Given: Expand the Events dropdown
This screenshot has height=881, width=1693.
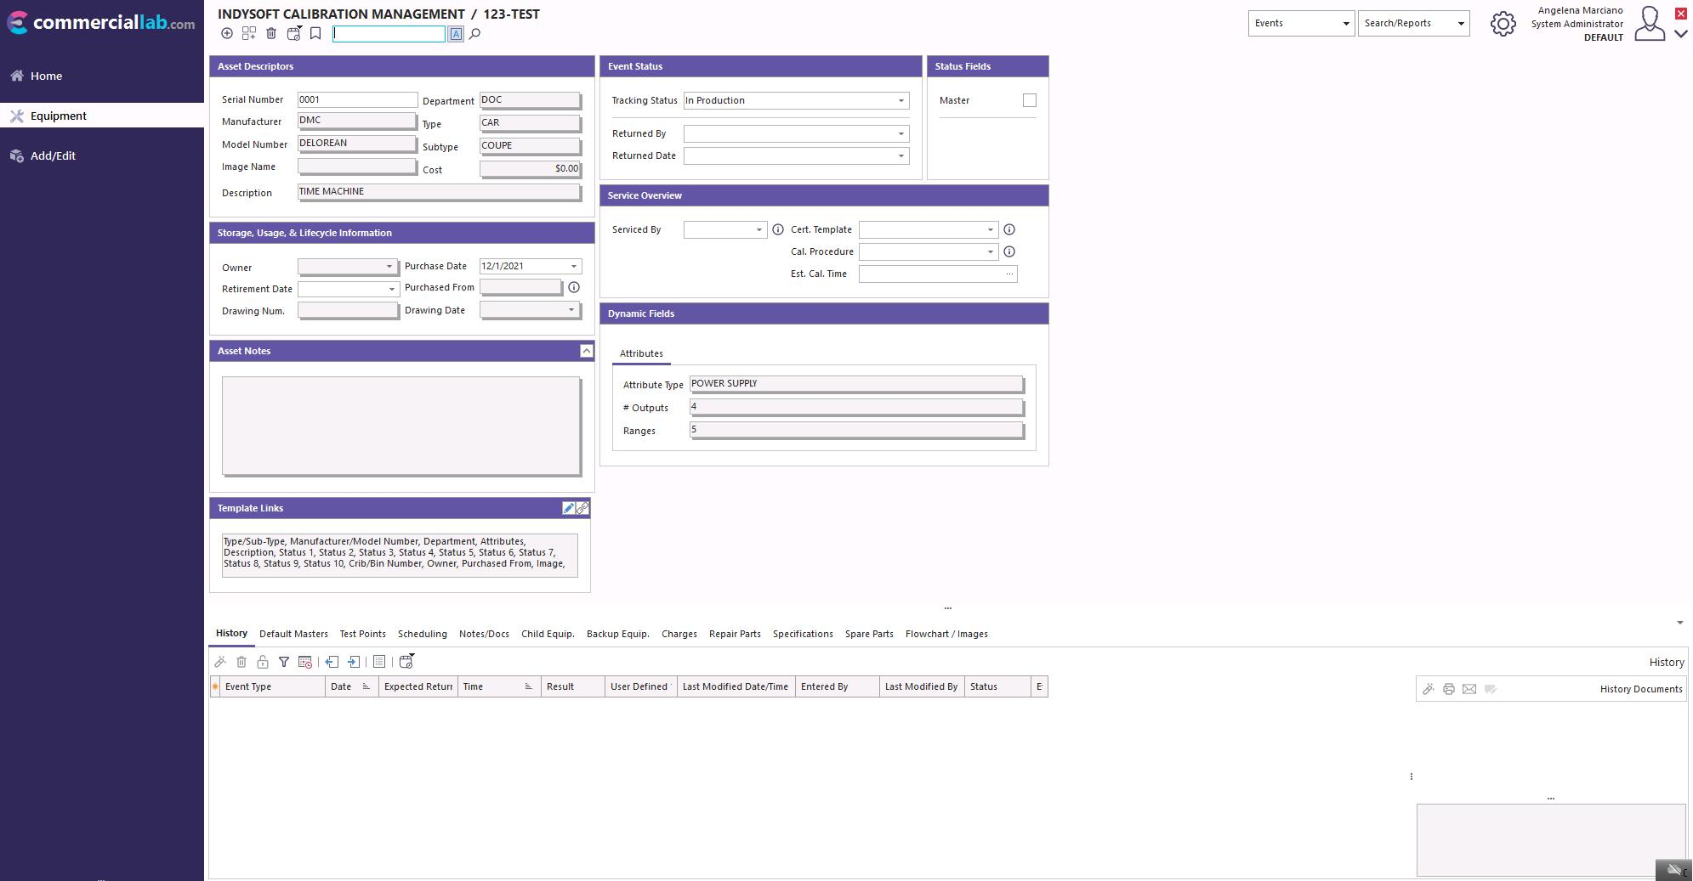Looking at the screenshot, I should [1345, 24].
